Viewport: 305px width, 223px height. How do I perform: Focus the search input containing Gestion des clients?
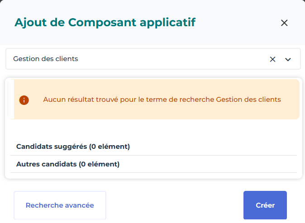pyautogui.click(x=136, y=59)
